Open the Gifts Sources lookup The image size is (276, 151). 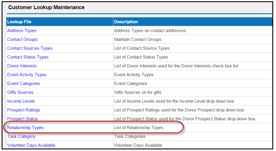tap(20, 92)
